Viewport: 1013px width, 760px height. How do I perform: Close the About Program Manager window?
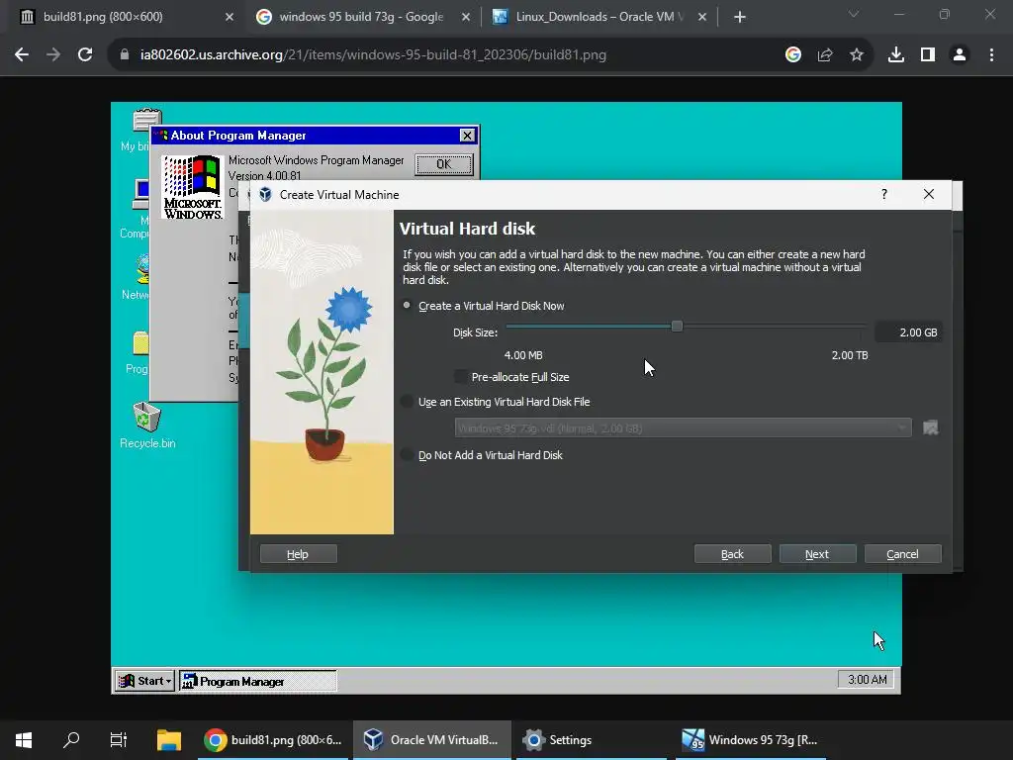click(467, 135)
